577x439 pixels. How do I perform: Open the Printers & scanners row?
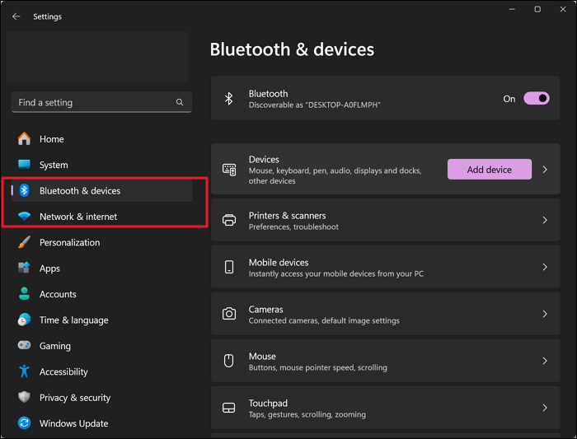click(385, 220)
